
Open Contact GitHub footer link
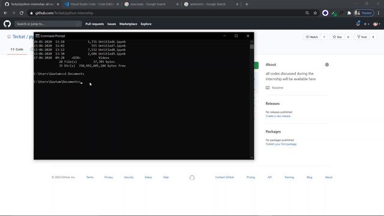click(224, 178)
